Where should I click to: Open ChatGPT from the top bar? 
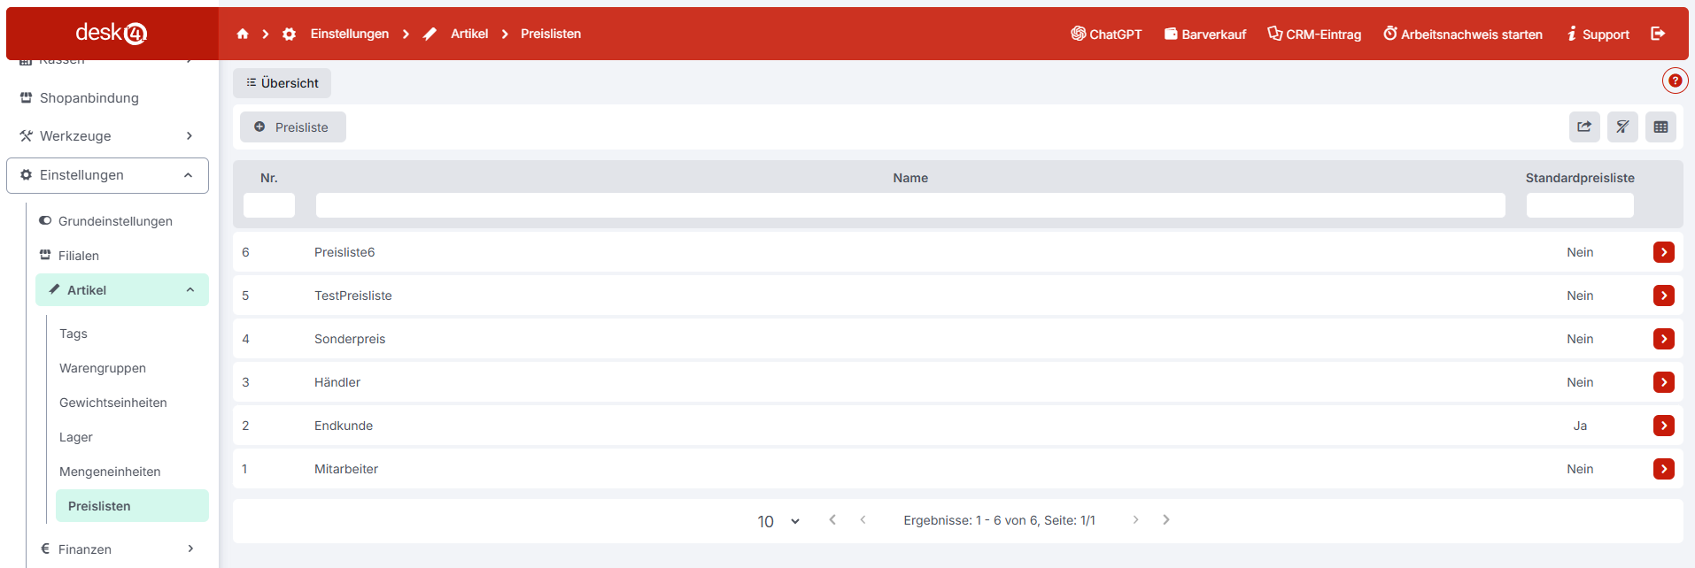point(1106,34)
